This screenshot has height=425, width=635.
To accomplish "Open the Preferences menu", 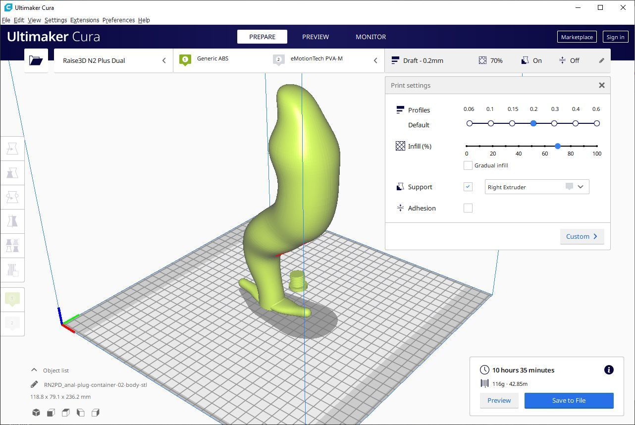I will click(118, 20).
